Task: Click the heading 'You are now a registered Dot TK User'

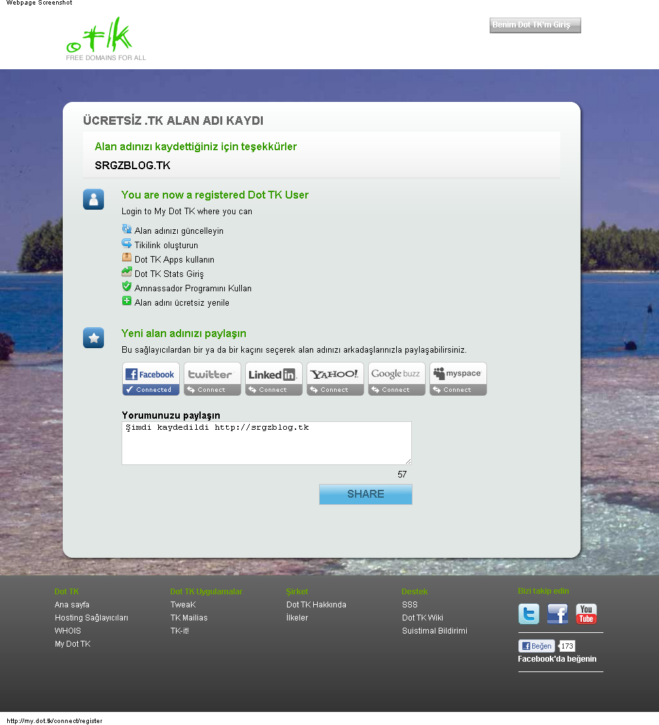Action: point(214,195)
